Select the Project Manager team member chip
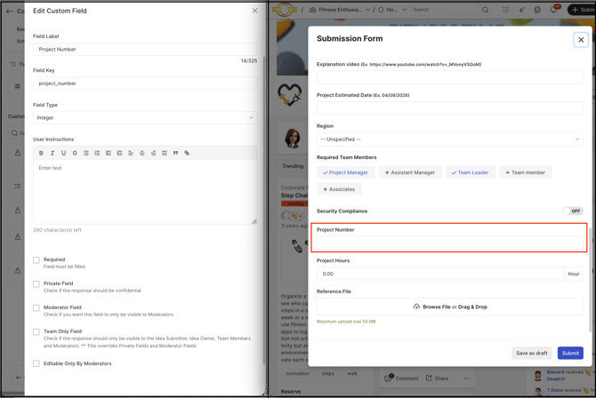The image size is (596, 398). (345, 172)
